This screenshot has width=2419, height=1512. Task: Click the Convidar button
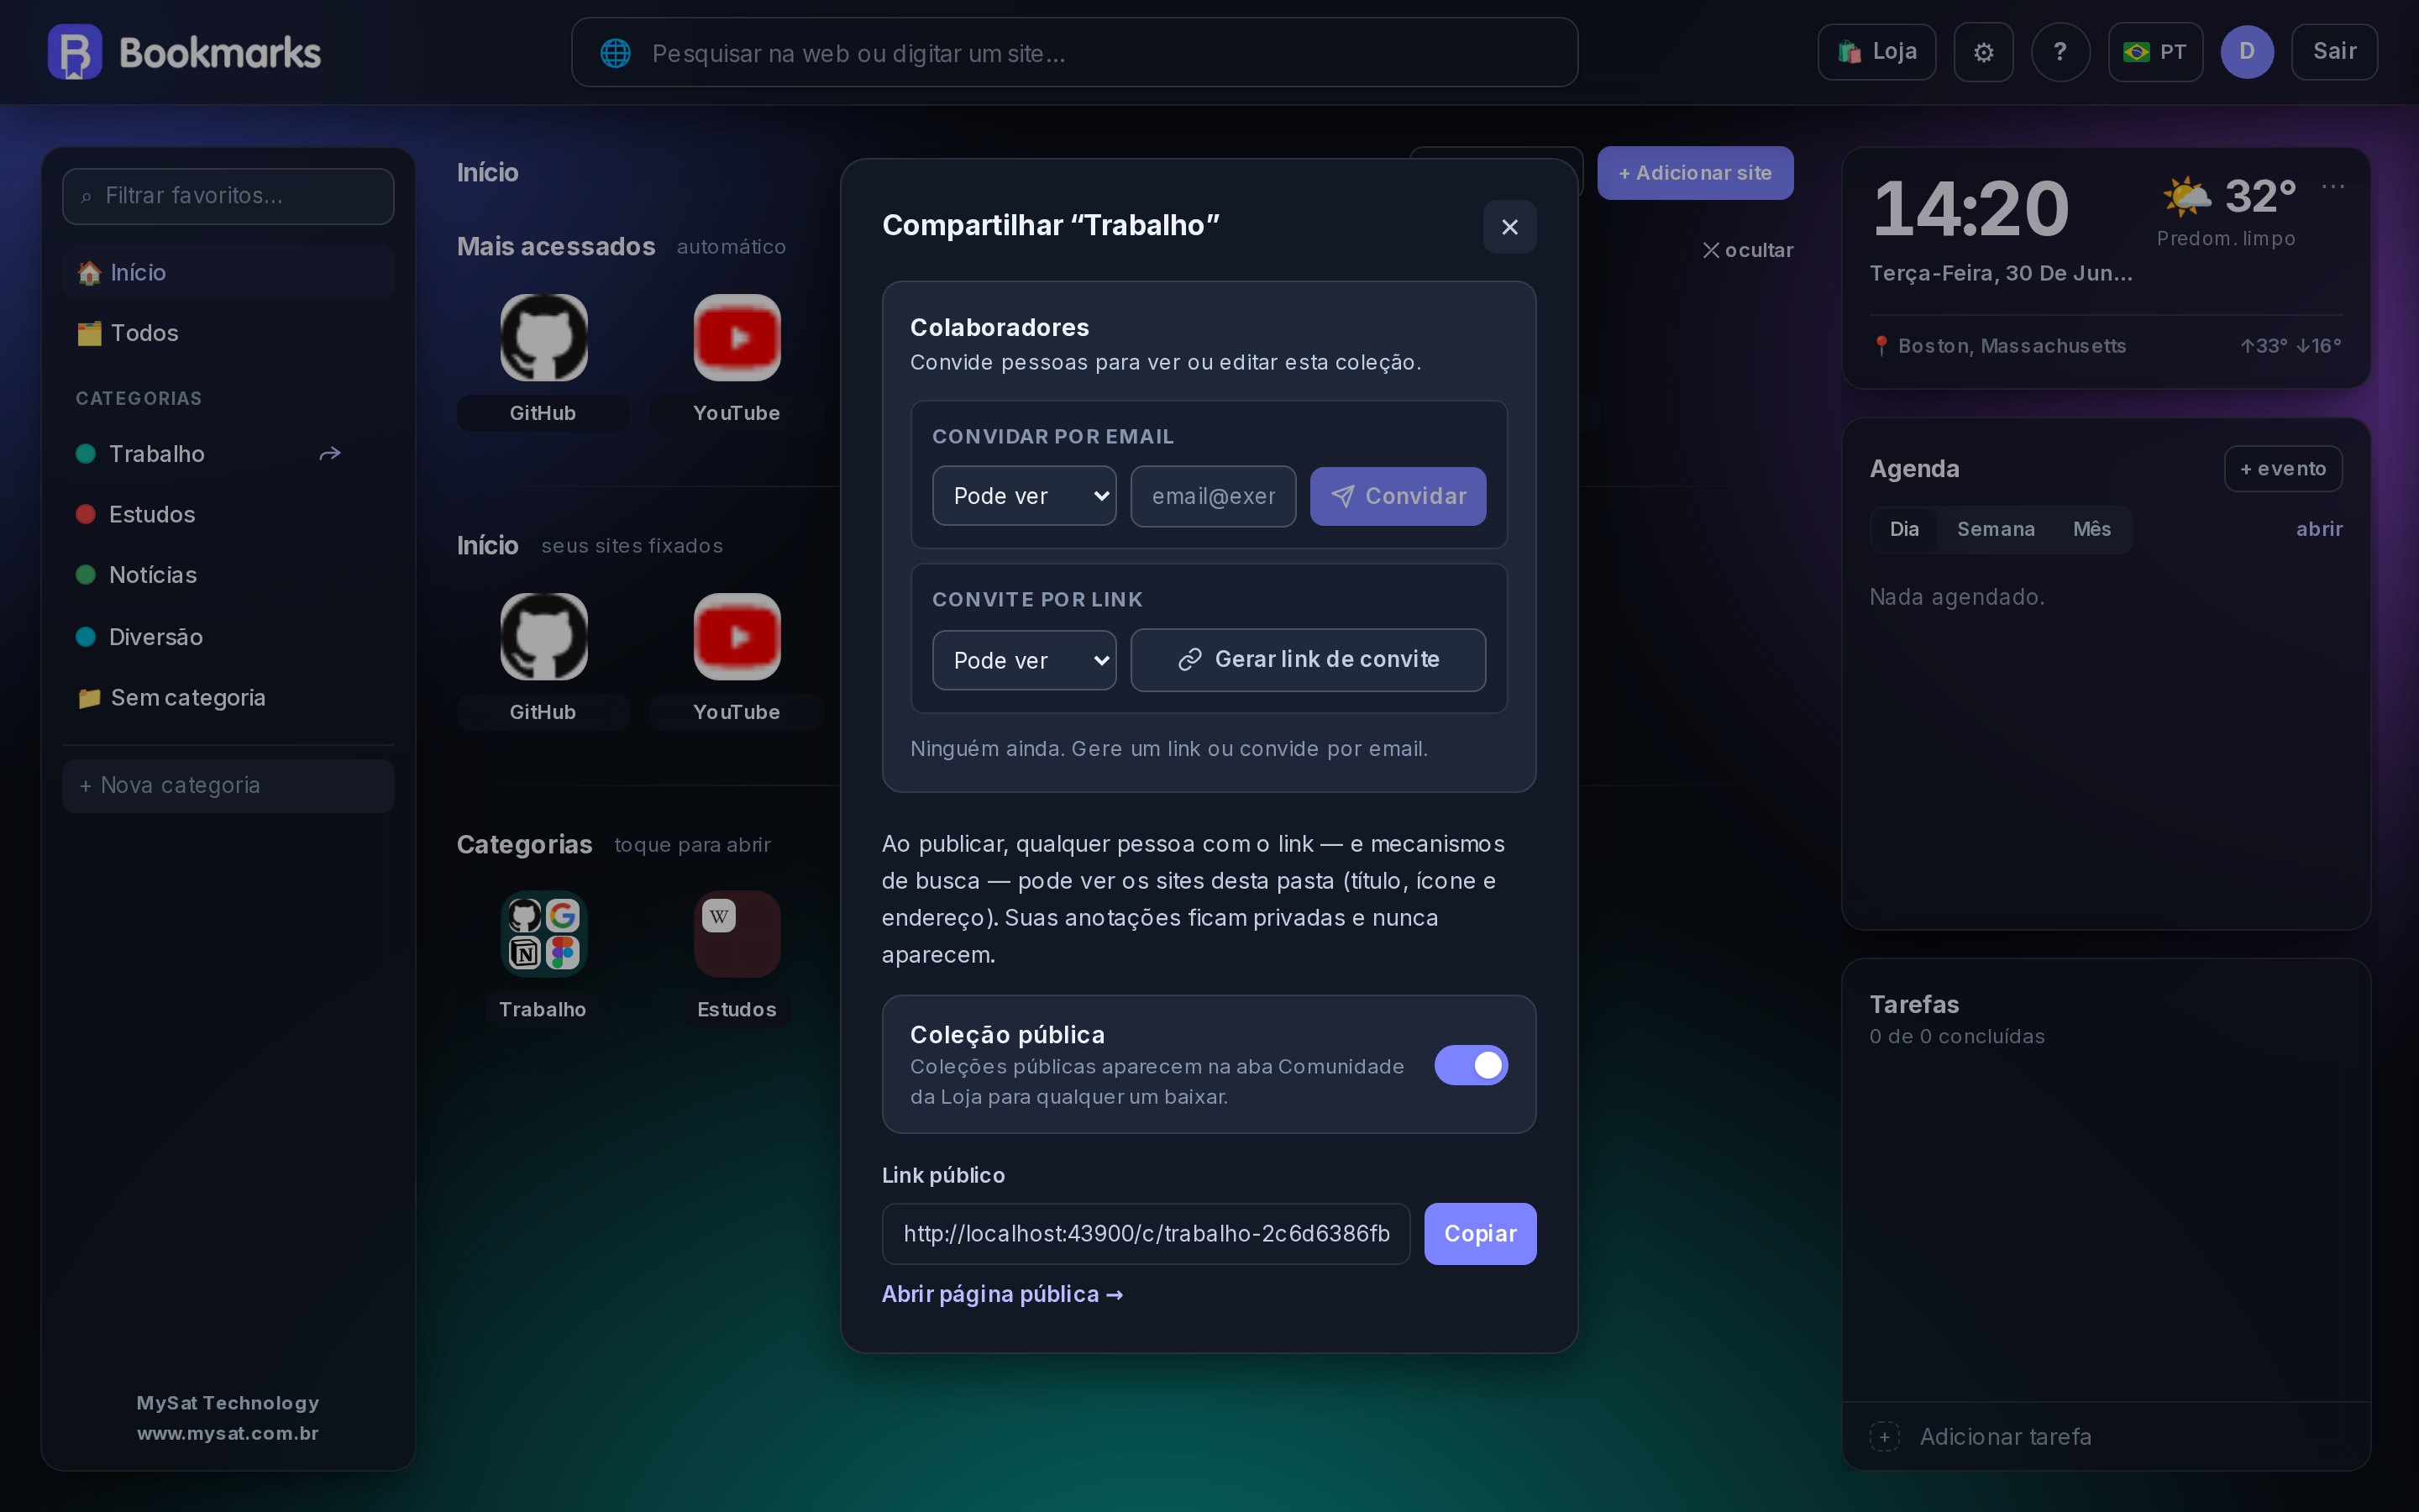[1398, 496]
